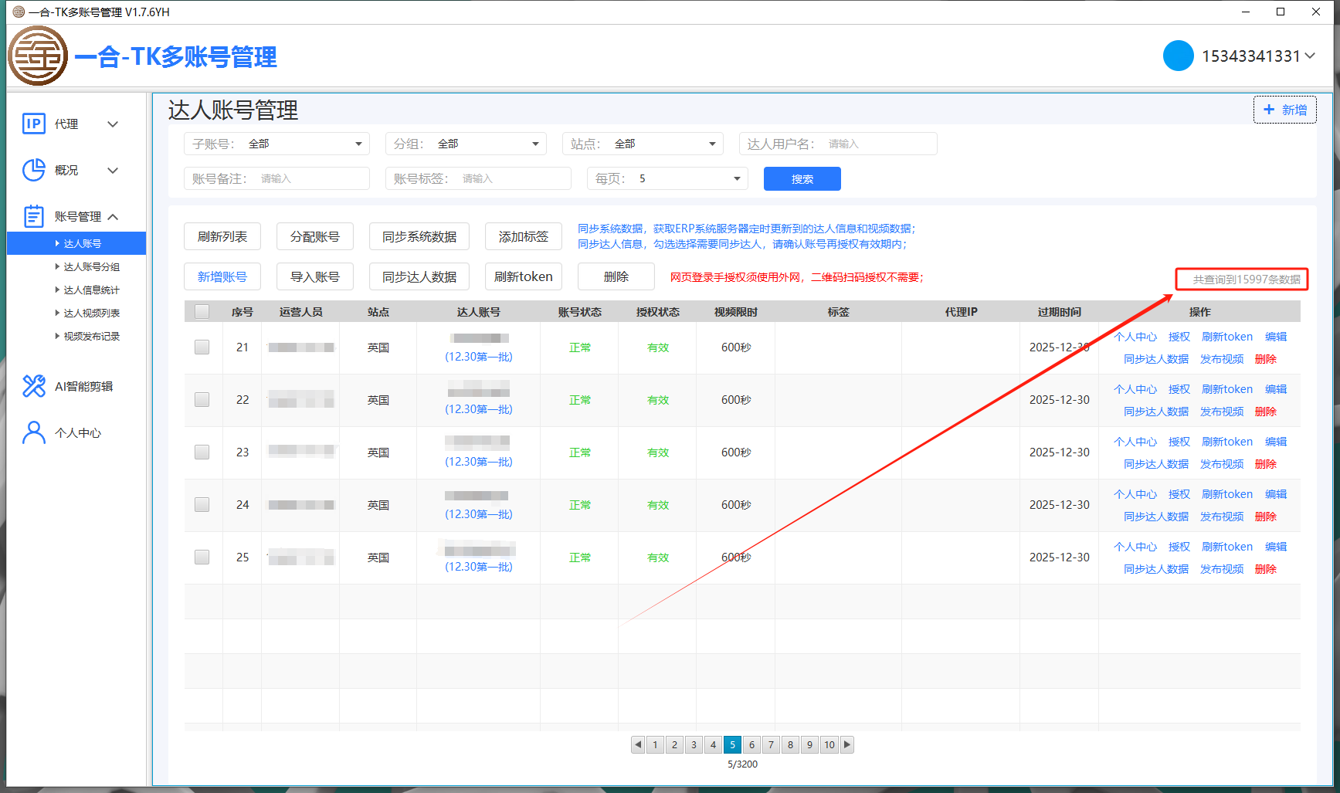Click 发布视频 link in row 21
The height and width of the screenshot is (793, 1340).
point(1222,359)
